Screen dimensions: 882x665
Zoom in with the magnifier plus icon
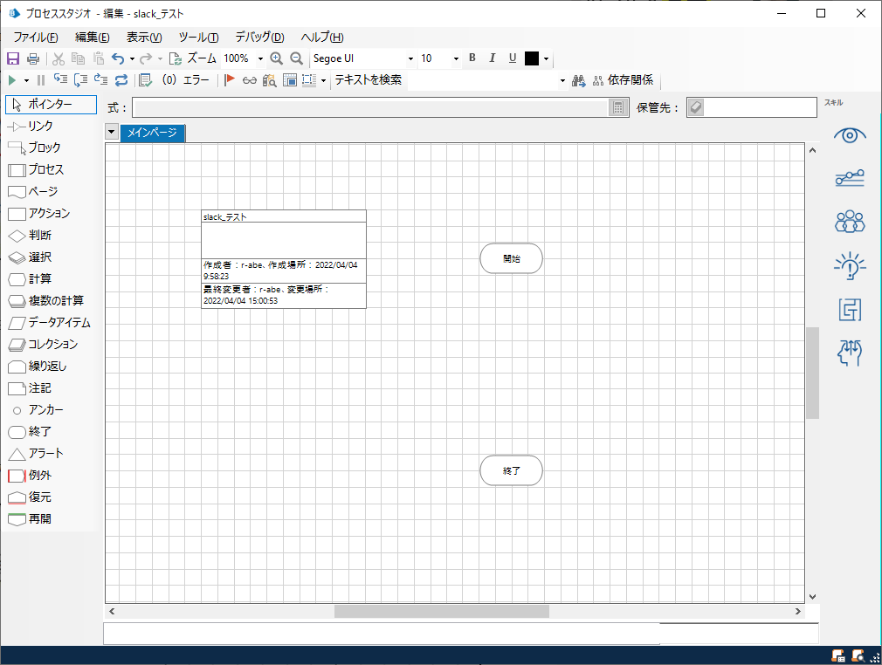point(276,58)
